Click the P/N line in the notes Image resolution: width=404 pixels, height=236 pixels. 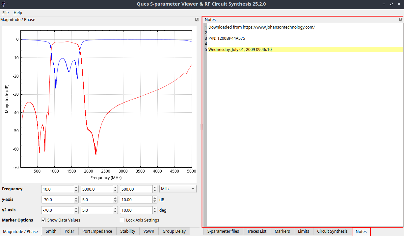227,38
